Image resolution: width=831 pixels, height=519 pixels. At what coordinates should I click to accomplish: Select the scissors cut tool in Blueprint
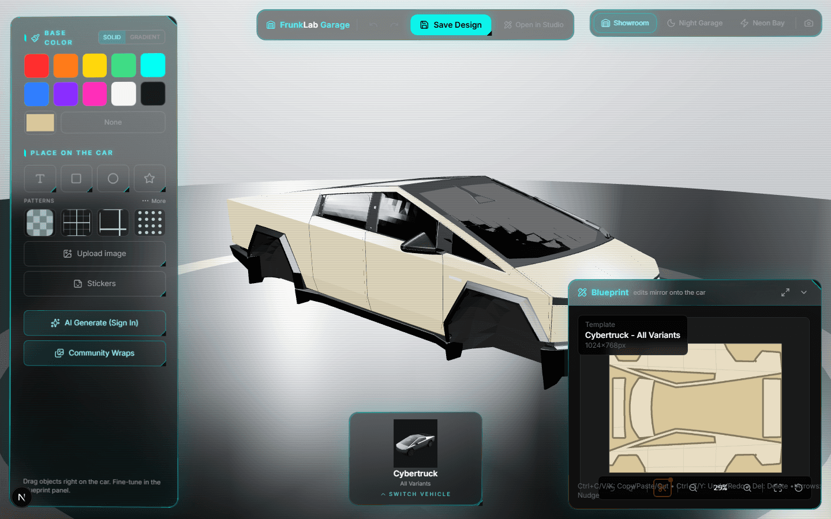(662, 488)
